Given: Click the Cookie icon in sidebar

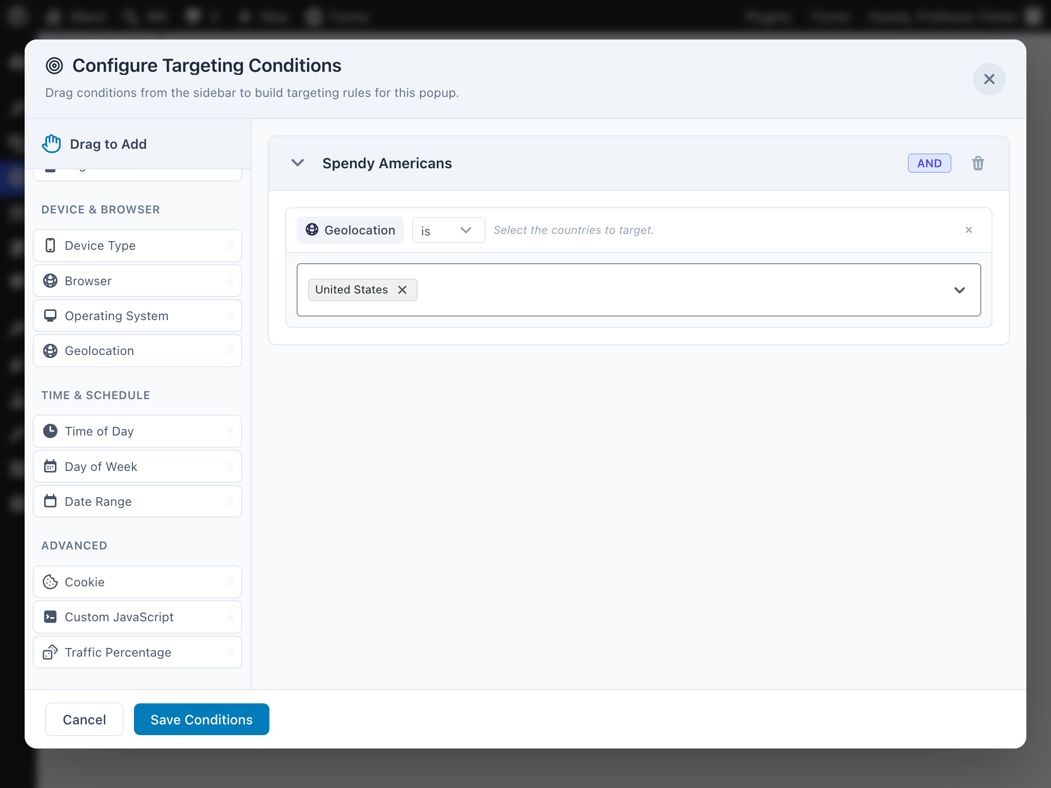Looking at the screenshot, I should 50,582.
